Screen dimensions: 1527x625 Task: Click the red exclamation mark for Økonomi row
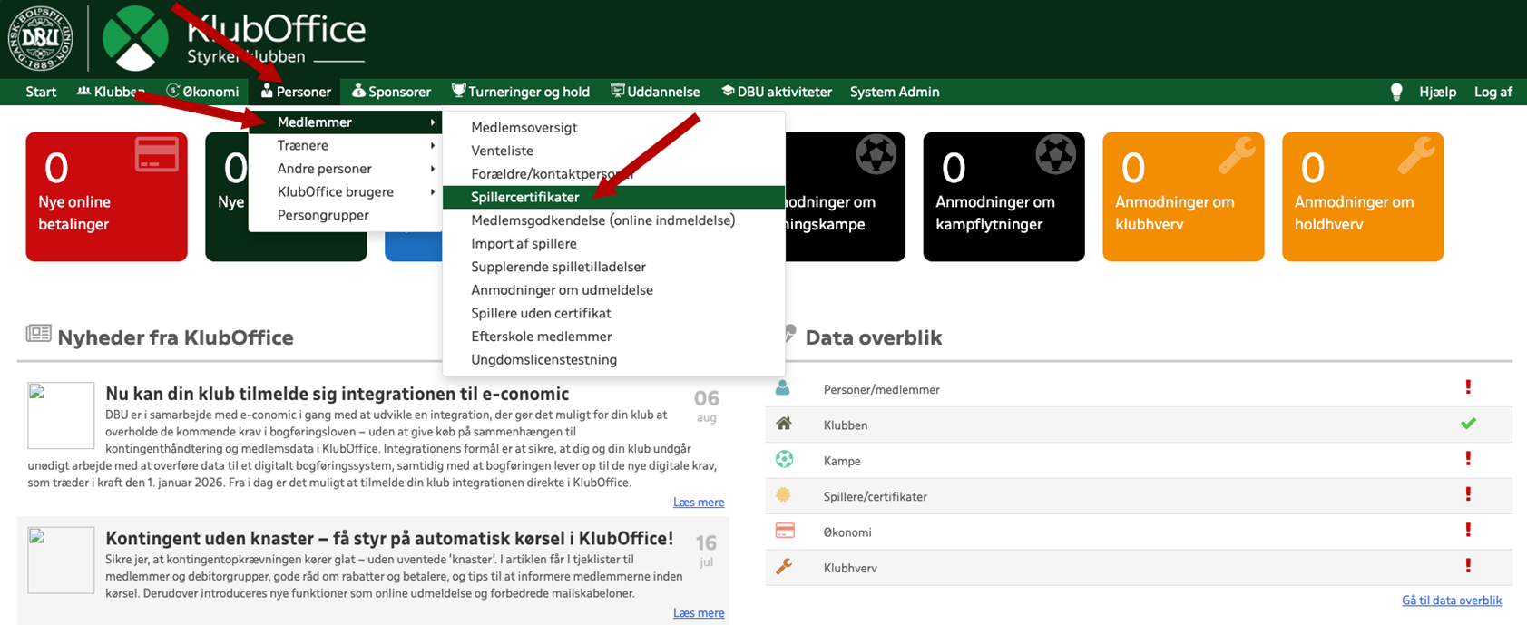pos(1467,531)
